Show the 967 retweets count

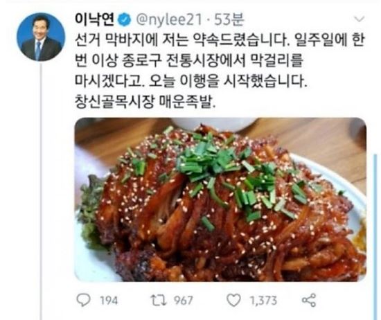pos(184,301)
